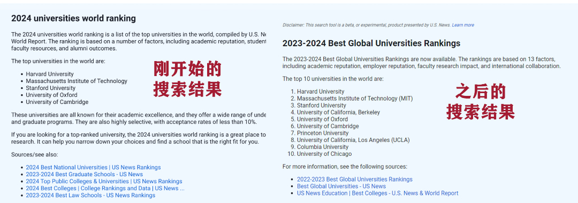Select 'University of Chicago' in the numbered list
578x203 pixels.
pos(324,154)
